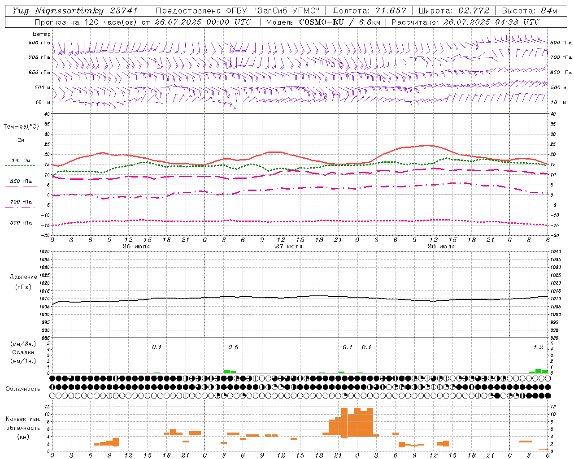Click the station title Yug_Nignesortimky_23741

coord(74,11)
